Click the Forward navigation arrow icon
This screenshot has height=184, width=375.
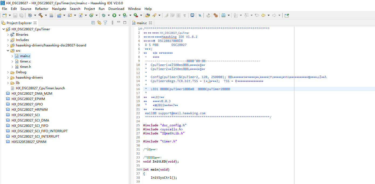click(x=274, y=15)
